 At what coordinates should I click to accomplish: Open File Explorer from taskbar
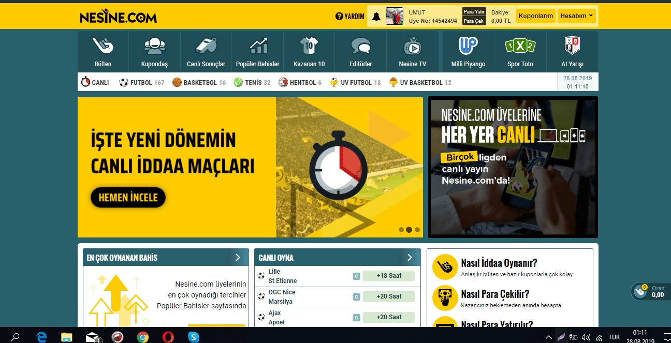[67, 337]
